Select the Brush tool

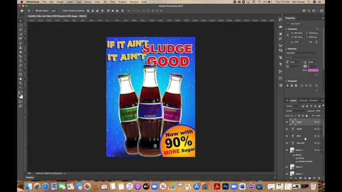coord(20,43)
